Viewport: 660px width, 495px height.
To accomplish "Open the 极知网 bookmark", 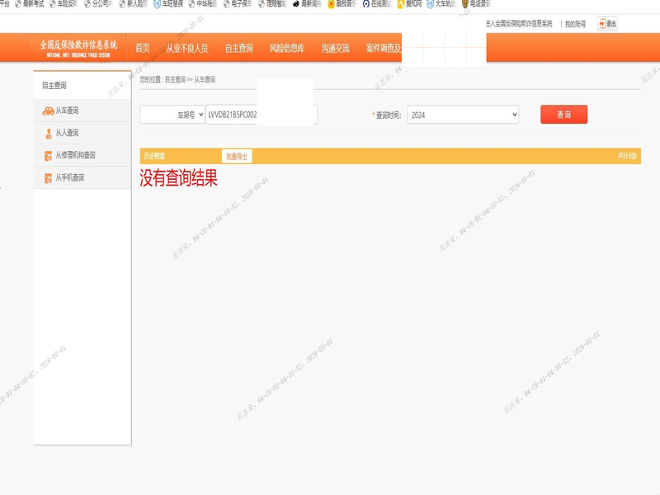I will click(409, 4).
